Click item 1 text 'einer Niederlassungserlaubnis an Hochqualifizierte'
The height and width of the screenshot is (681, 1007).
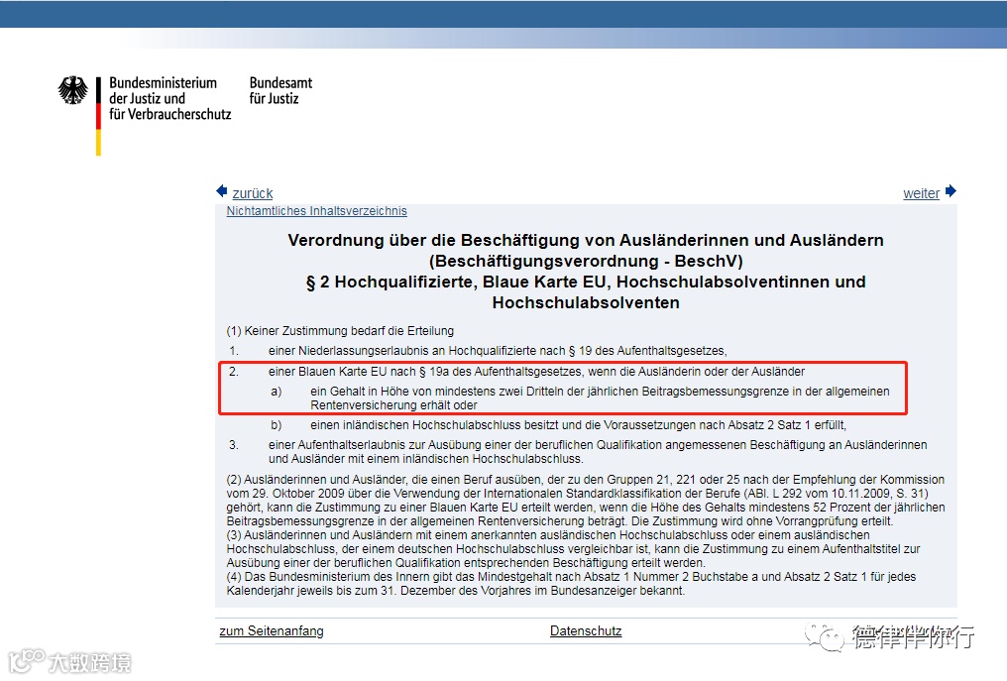point(498,351)
